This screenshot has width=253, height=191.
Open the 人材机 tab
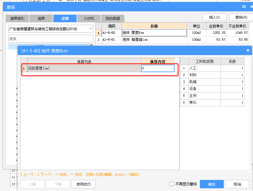click(x=89, y=19)
